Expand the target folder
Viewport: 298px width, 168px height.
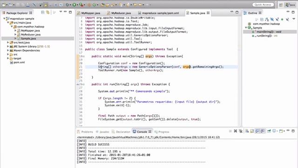(x=8, y=58)
